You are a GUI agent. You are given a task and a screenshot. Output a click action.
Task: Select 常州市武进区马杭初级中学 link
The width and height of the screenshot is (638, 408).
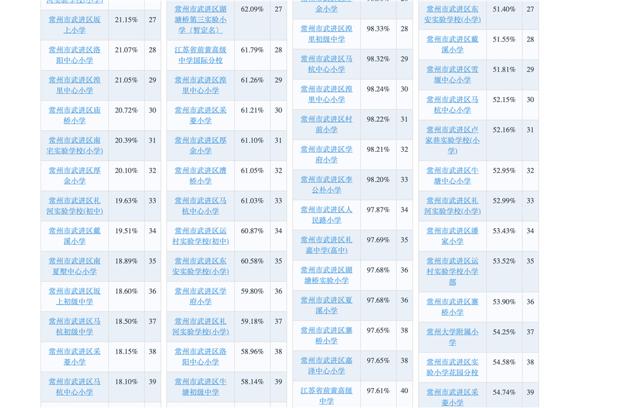(x=75, y=327)
